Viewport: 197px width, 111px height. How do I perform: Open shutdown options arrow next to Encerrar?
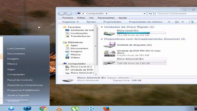coord(25,101)
